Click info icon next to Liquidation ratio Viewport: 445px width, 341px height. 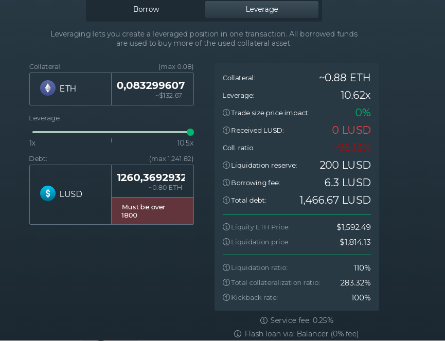(226, 267)
